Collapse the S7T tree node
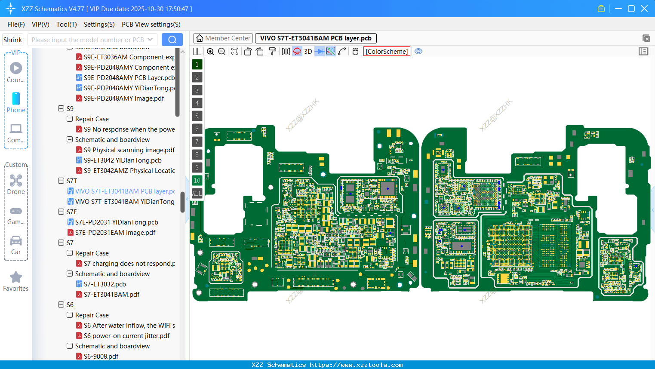The width and height of the screenshot is (655, 369). point(61,181)
